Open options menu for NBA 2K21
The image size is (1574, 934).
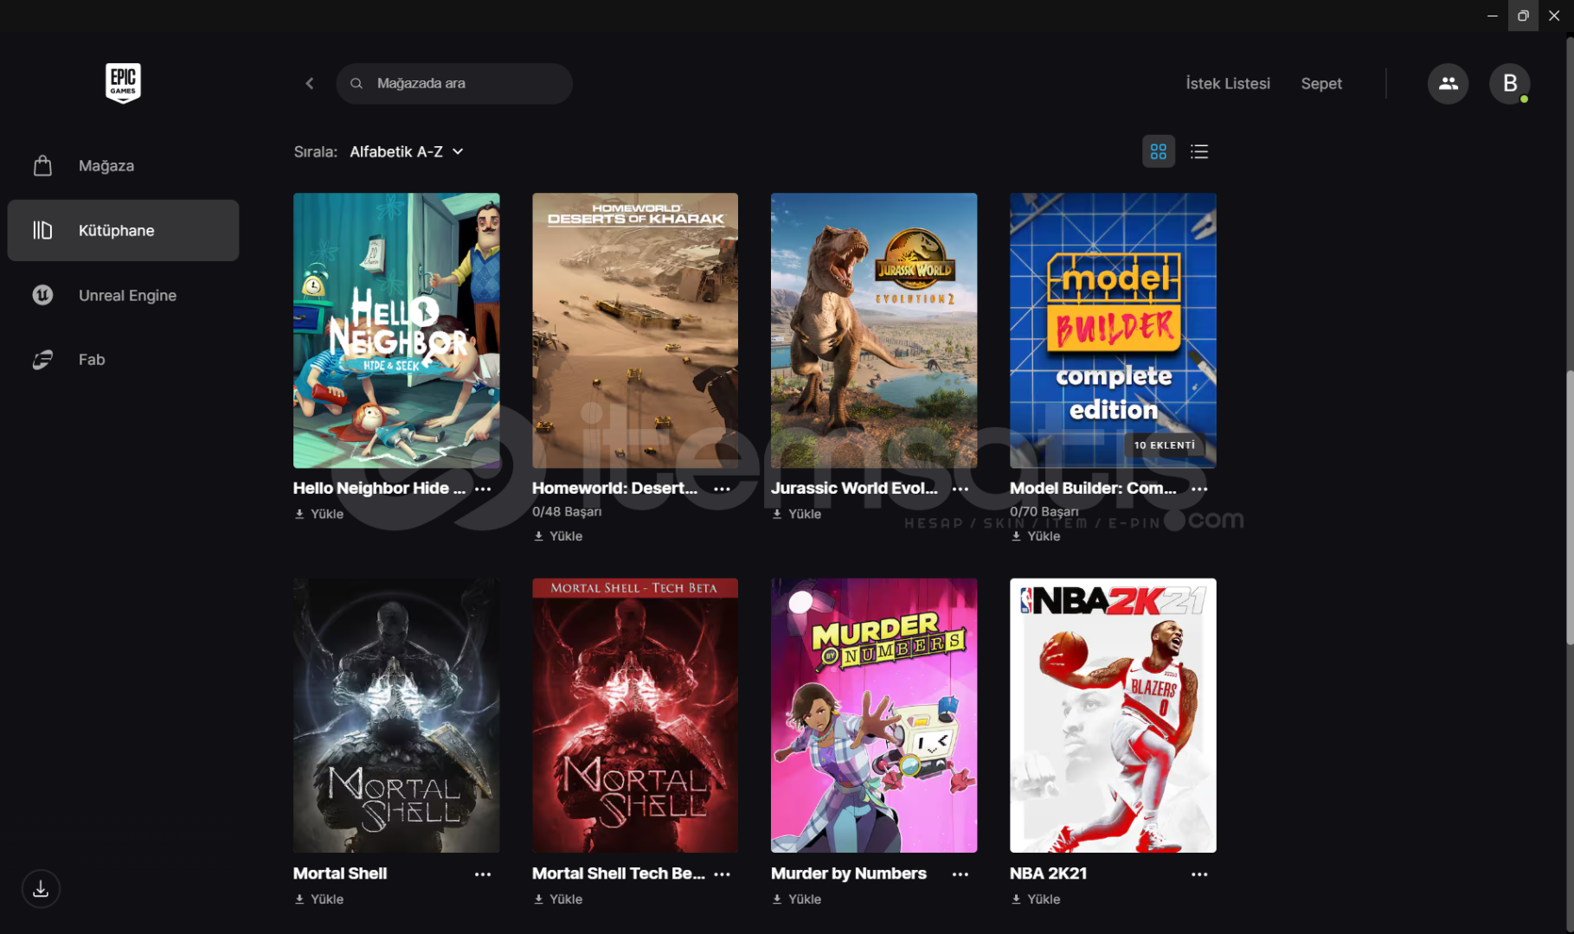pyautogui.click(x=1199, y=874)
